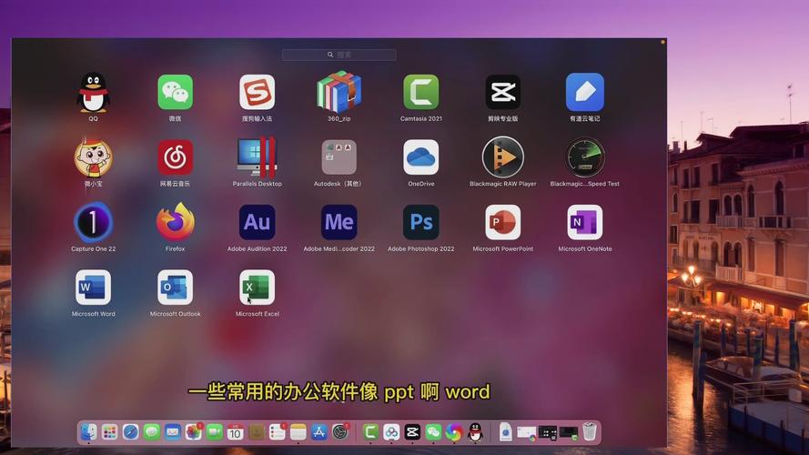
Task: Open 网易云音乐 music app
Action: click(x=176, y=157)
